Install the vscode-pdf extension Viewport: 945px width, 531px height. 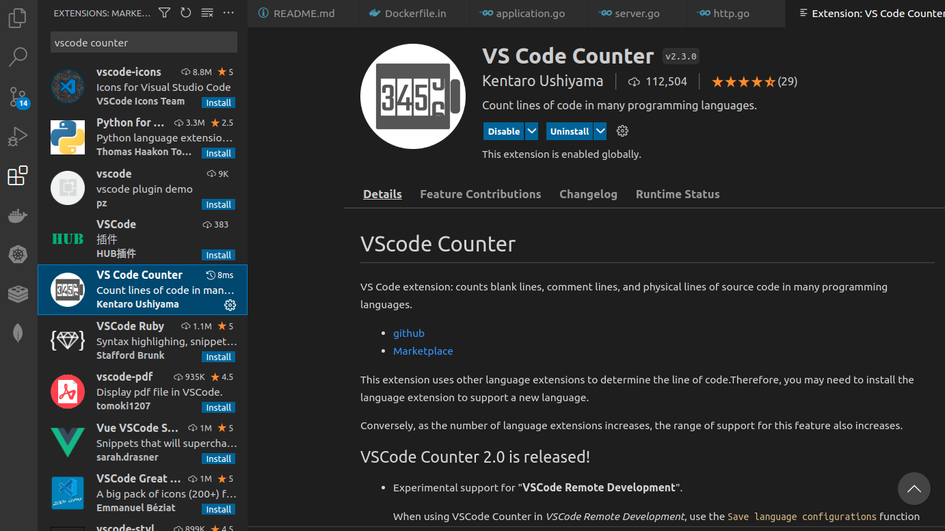pos(218,407)
